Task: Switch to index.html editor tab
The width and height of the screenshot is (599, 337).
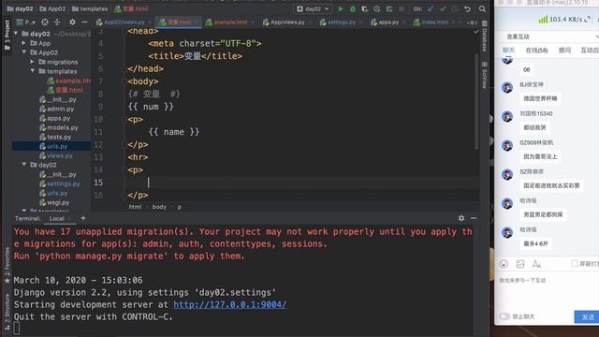Action: click(x=434, y=22)
